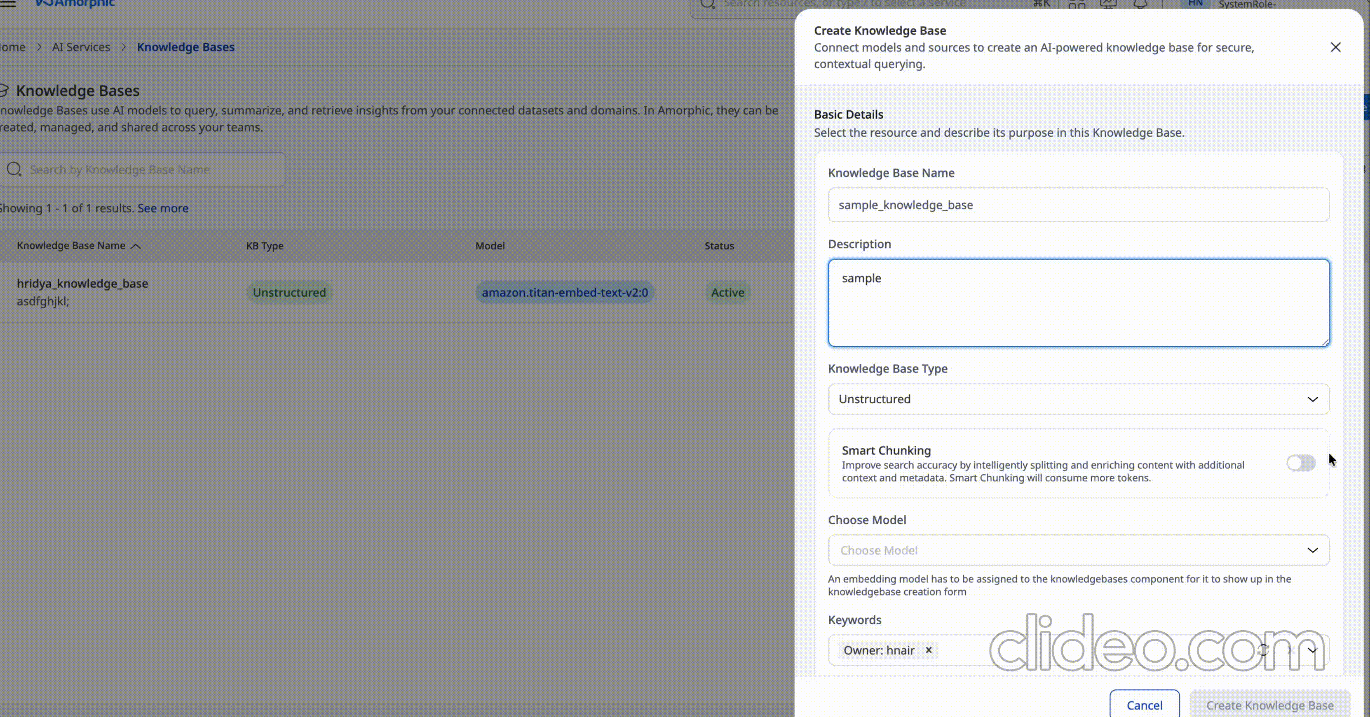Click the 'Basic Details' section heading
1370x717 pixels.
848,114
